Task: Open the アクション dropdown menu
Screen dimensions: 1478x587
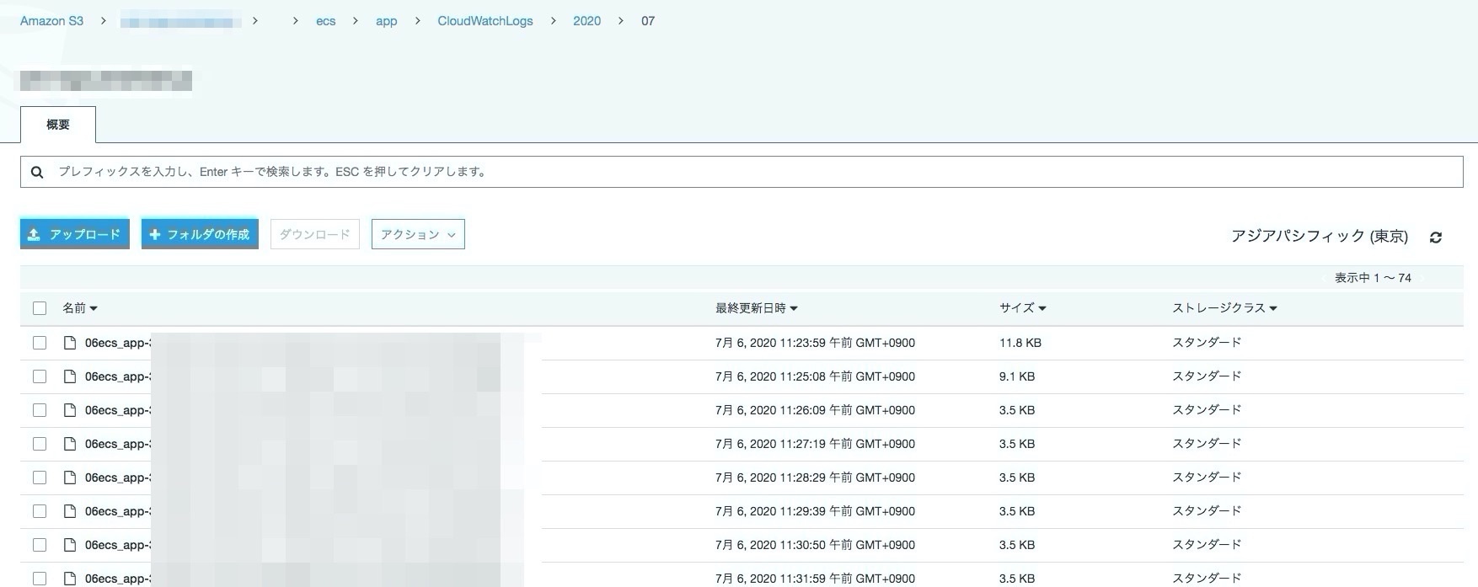Action: [418, 234]
